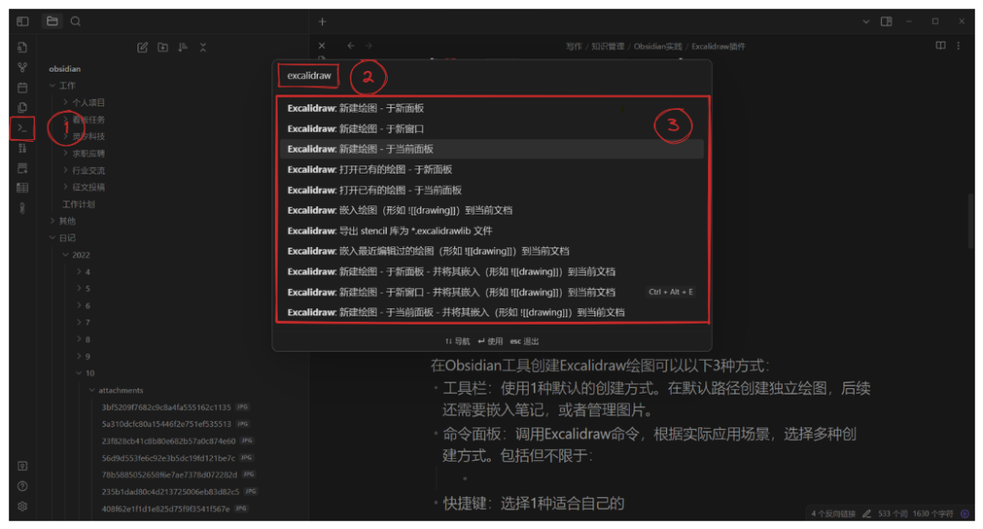Viewport: 983px width, 529px height.
Task: Click 4个反向链接 in the status bar
Action: pos(833,514)
